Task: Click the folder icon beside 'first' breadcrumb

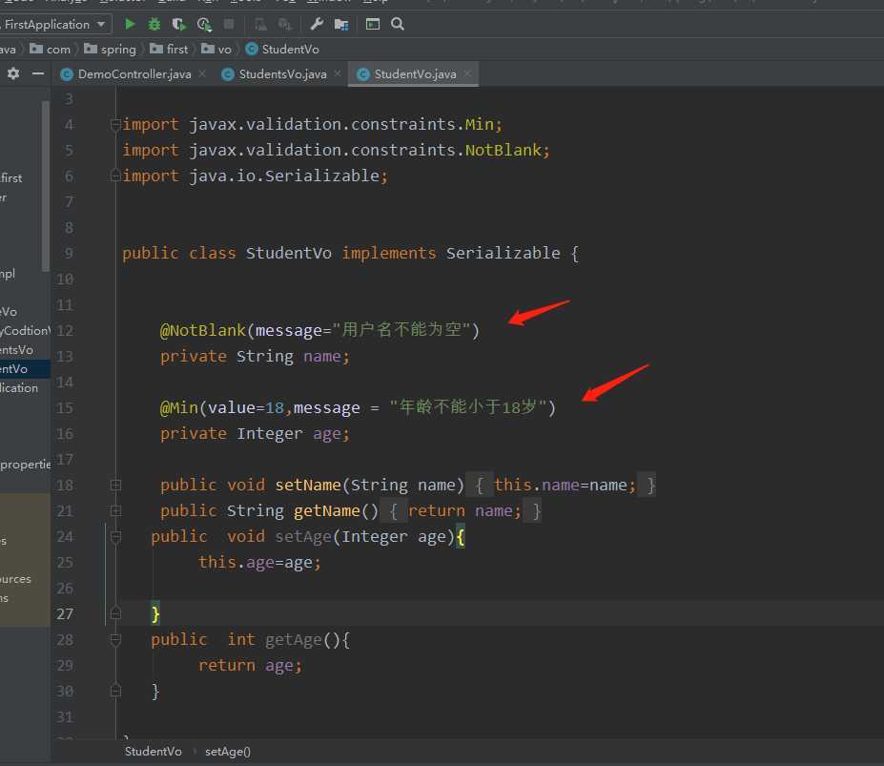Action: [156, 49]
